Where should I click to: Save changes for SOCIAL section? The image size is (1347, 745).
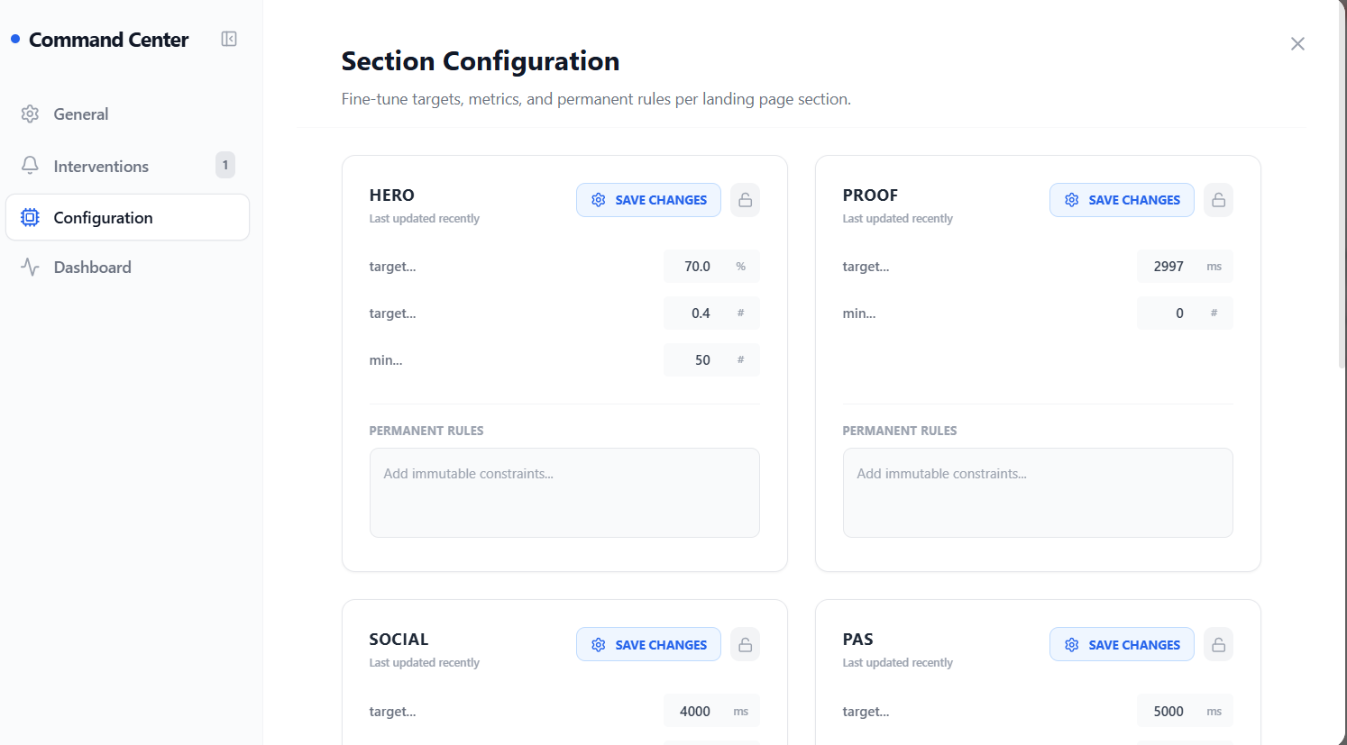click(x=648, y=645)
